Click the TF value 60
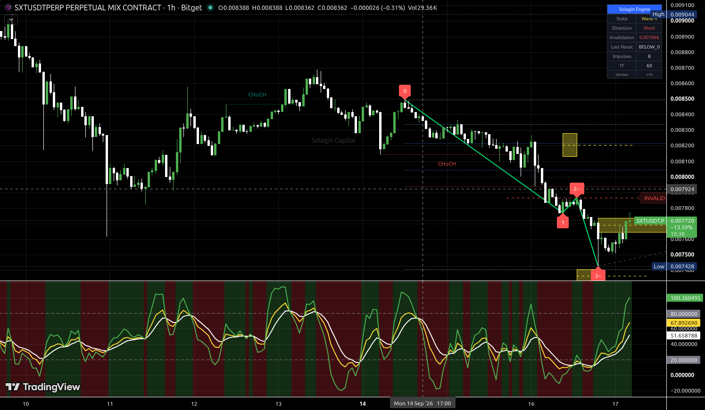Screen dimensions: 705x410 tap(649, 66)
